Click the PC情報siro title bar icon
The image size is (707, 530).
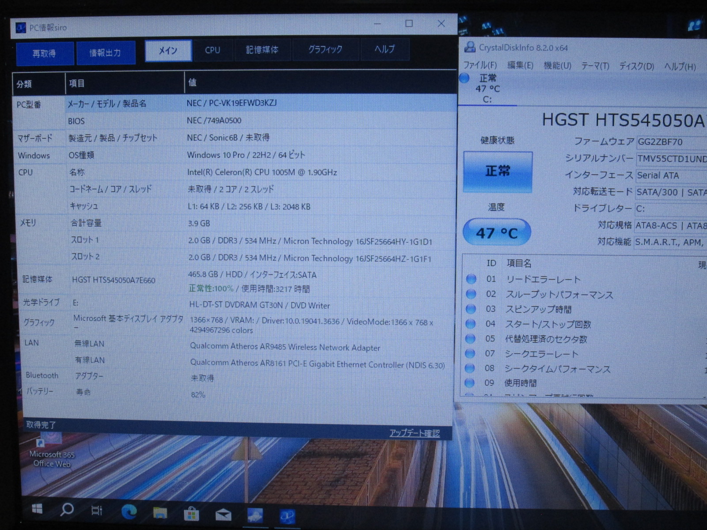tap(21, 28)
